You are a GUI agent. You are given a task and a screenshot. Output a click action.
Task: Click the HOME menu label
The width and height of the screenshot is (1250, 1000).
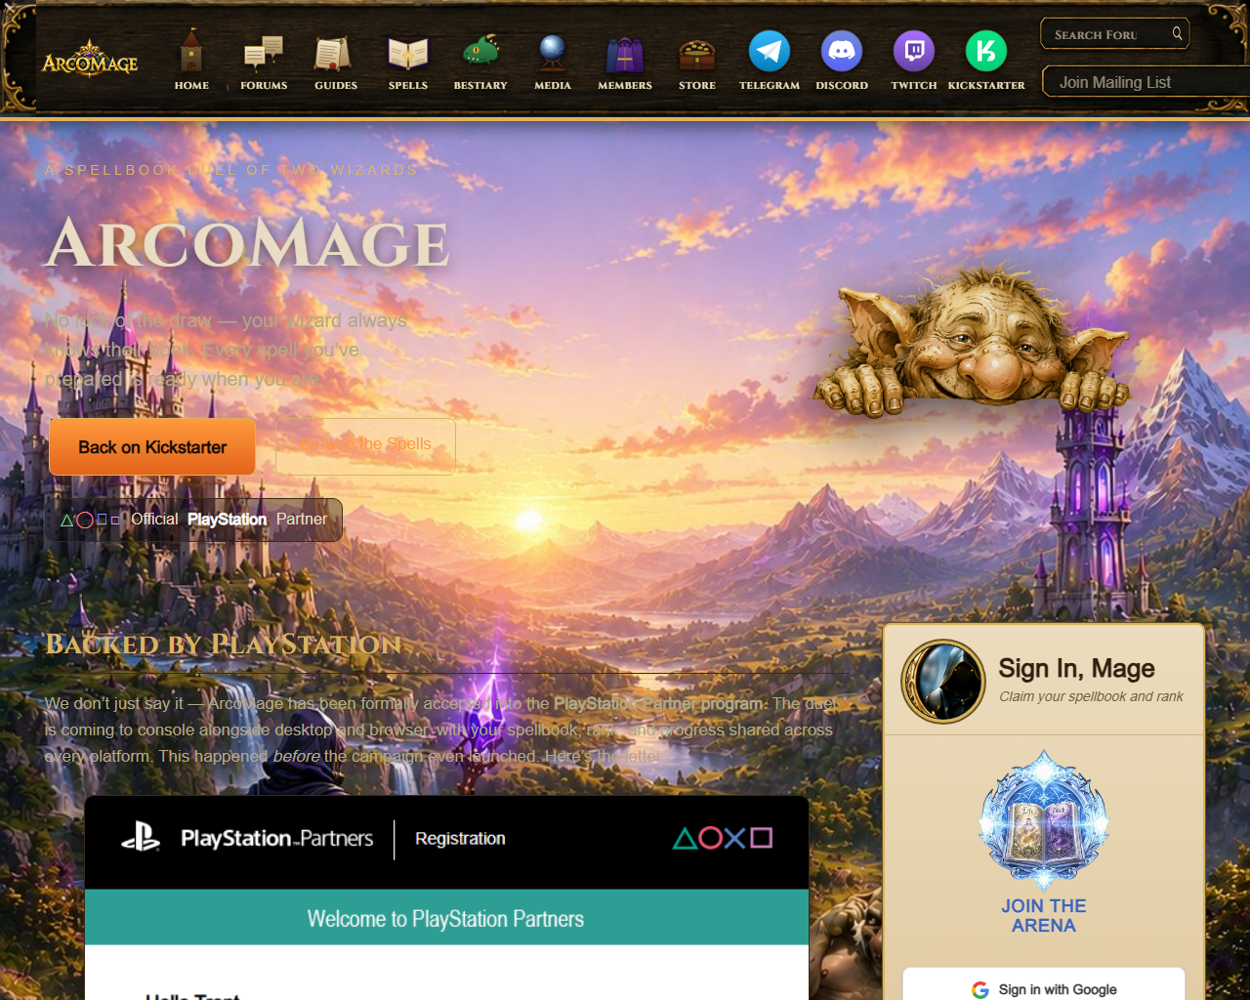point(191,86)
